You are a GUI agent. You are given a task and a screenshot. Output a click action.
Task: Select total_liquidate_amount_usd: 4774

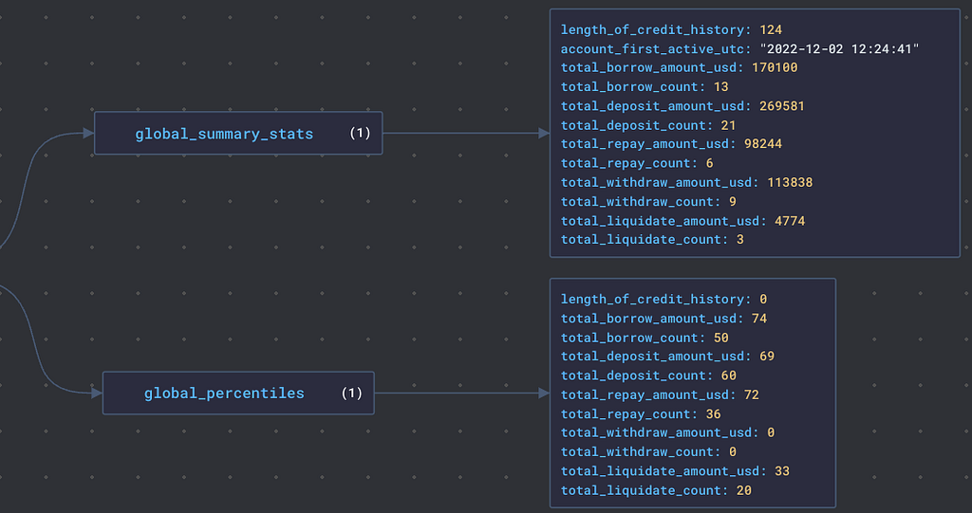[683, 221]
